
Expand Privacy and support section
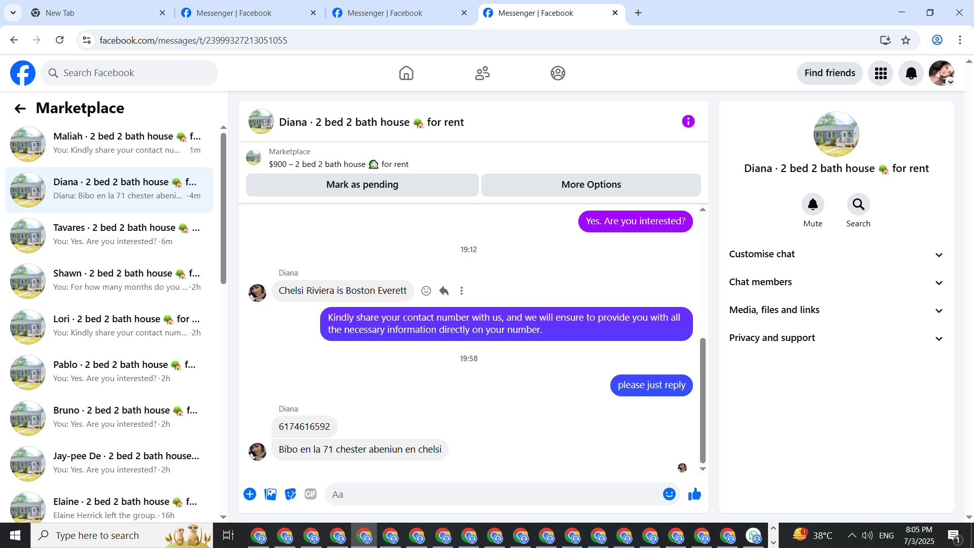(x=836, y=338)
